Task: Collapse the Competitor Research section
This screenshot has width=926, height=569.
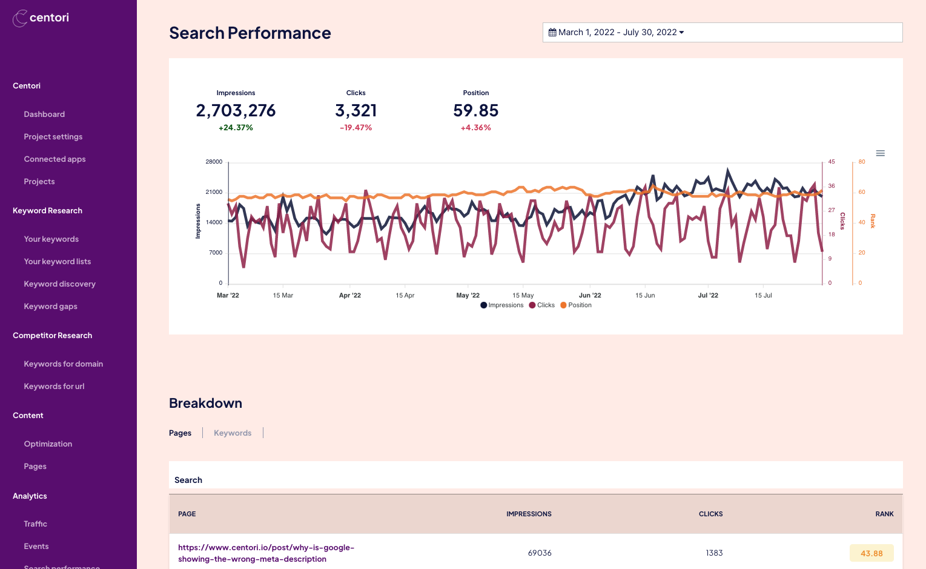Action: (52, 335)
